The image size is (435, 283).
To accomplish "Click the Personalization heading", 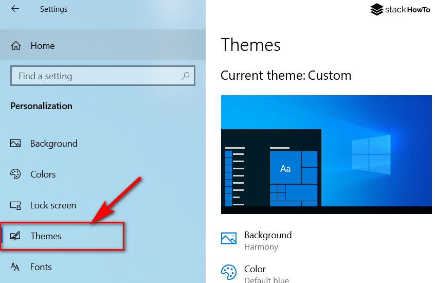I will tap(41, 106).
